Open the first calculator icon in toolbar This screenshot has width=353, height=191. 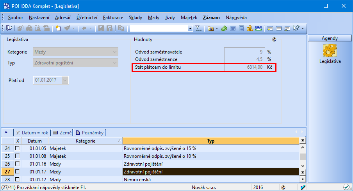click(x=233, y=29)
